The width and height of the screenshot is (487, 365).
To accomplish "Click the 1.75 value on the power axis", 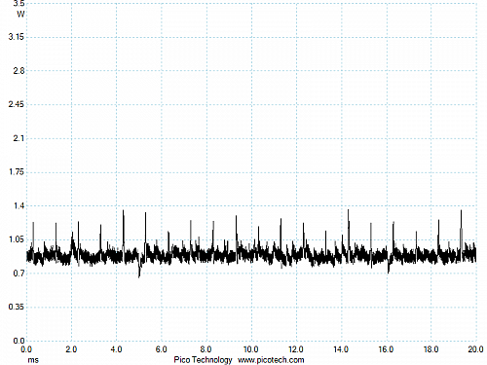I will coord(17,172).
